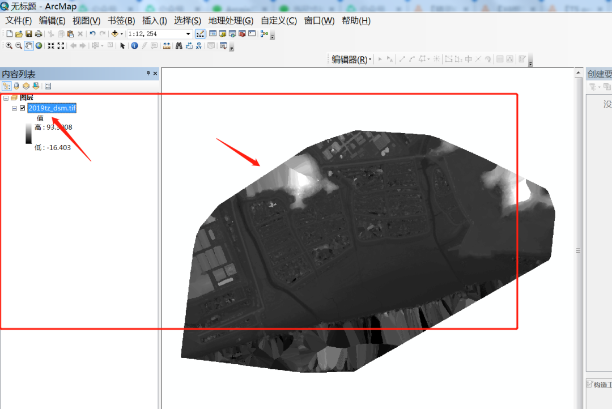Select the Zoom In tool
Viewport: 612px width, 409px height.
click(9, 46)
